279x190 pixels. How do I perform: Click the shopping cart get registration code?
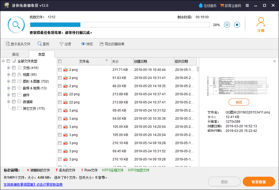tap(222, 5)
